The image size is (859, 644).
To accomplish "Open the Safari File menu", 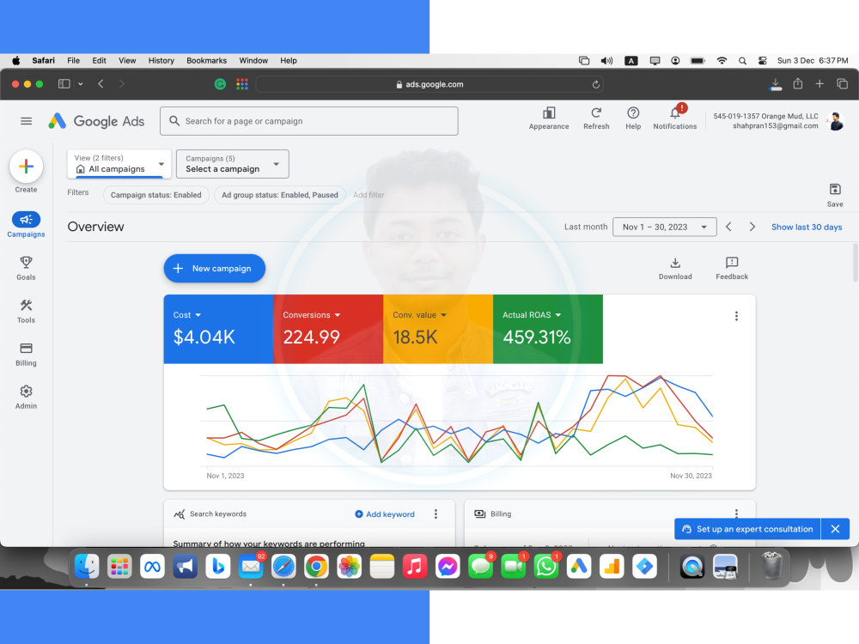I will (73, 61).
